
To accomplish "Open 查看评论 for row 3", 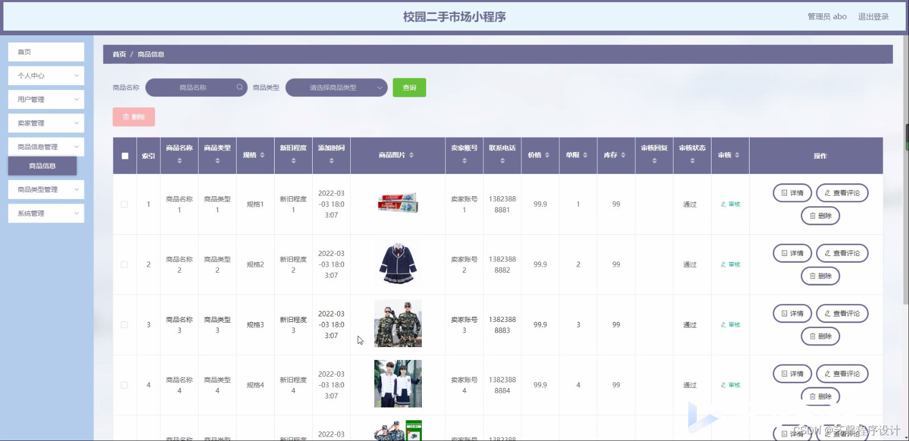I will click(x=842, y=314).
